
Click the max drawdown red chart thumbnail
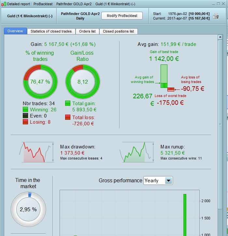36,152
